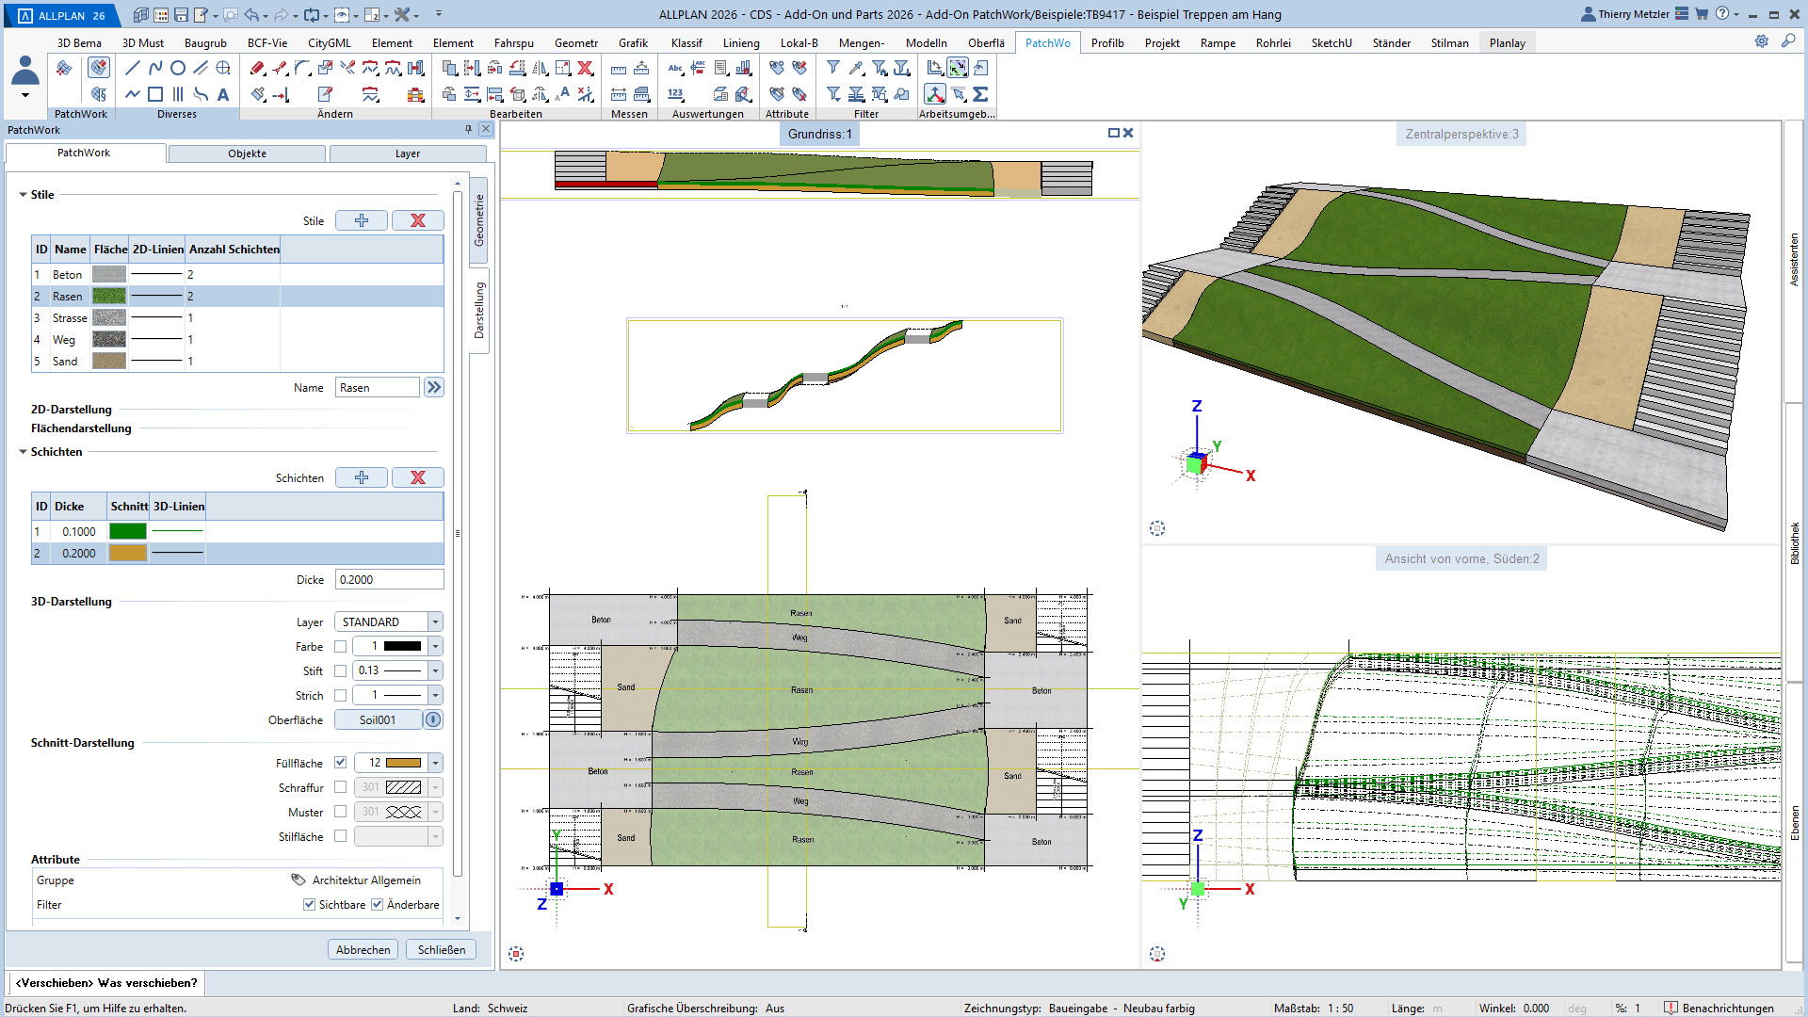
Task: Click the Sigma sum icon in Arbeitsumgebung
Action: point(980,94)
